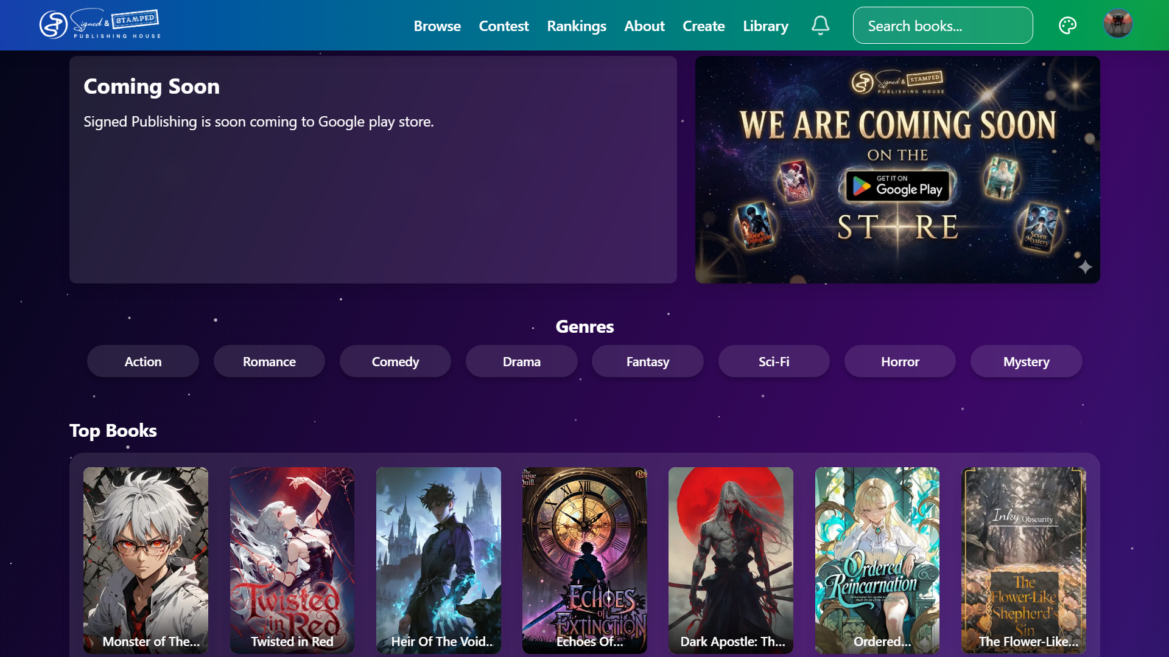Screen dimensions: 1169x657
Task: Open the Browse menu item
Action: coord(437,26)
